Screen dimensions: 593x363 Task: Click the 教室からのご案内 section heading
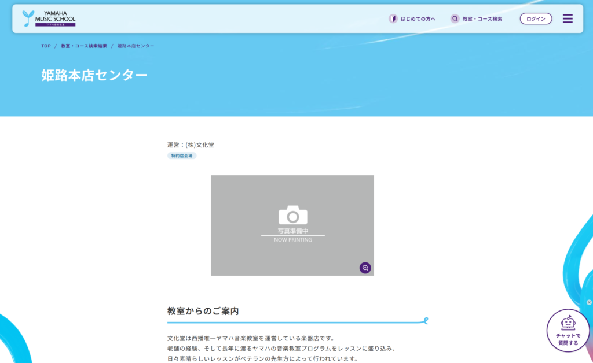203,311
